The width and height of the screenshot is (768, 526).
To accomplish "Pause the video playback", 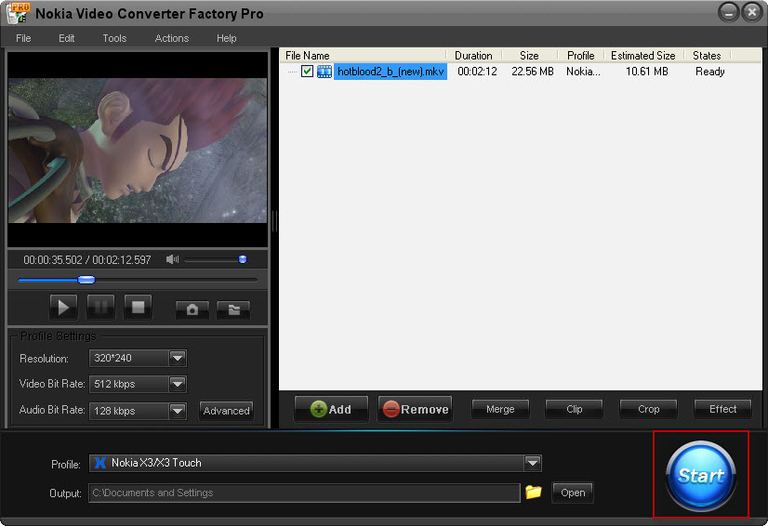I will (x=100, y=308).
